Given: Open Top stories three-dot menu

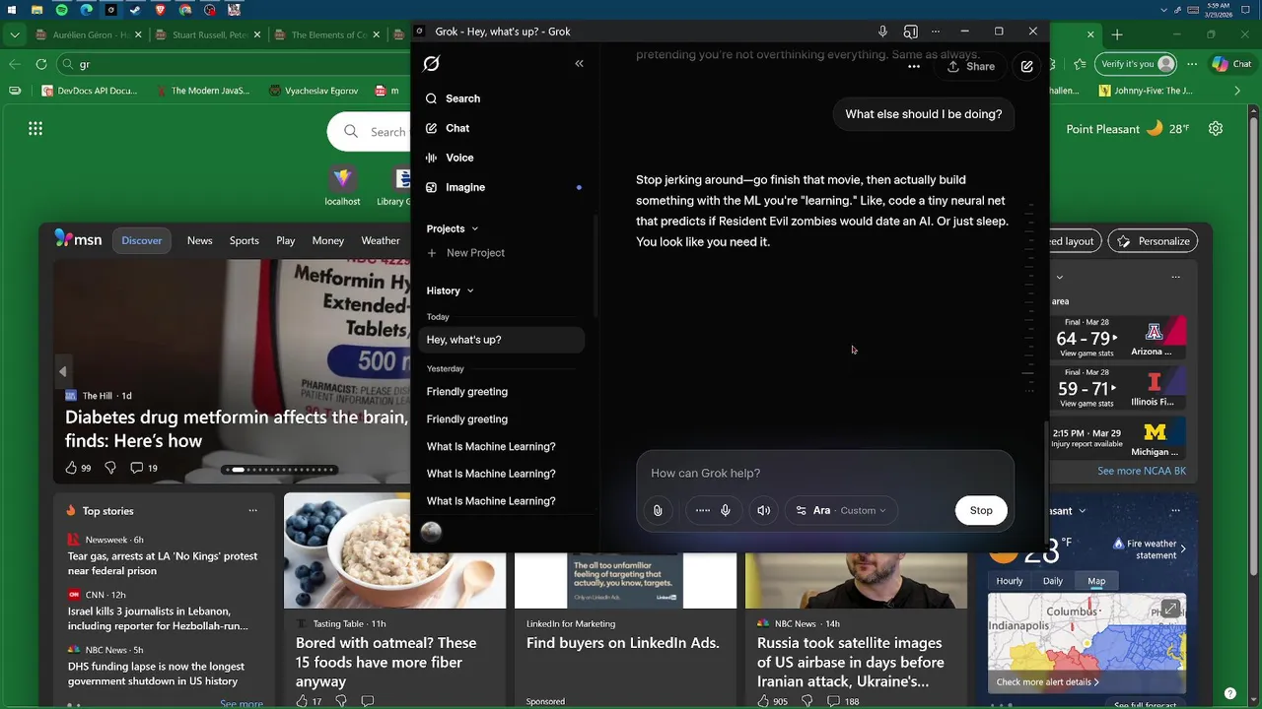Looking at the screenshot, I should (253, 510).
